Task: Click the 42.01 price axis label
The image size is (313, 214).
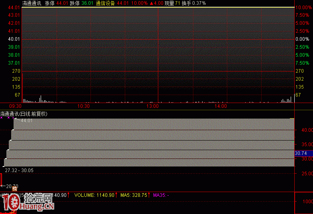Action: coord(14,23)
